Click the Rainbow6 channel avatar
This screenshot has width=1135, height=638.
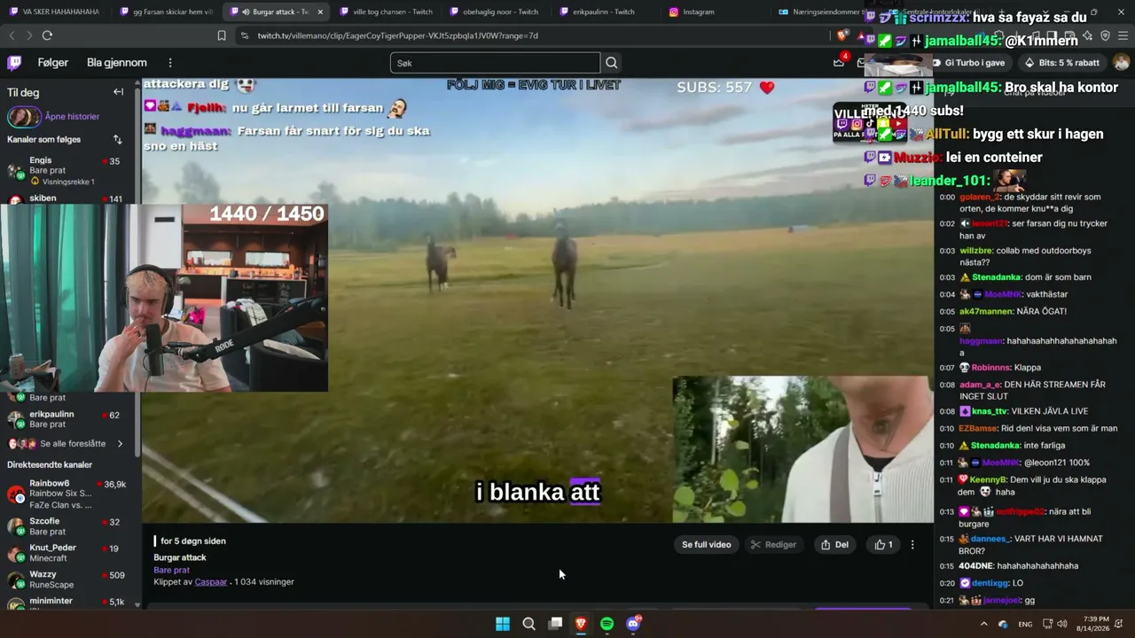pyautogui.click(x=16, y=494)
